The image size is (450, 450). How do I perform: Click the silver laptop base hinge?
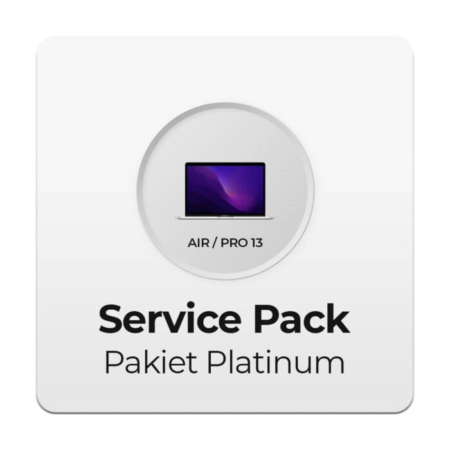point(225,218)
